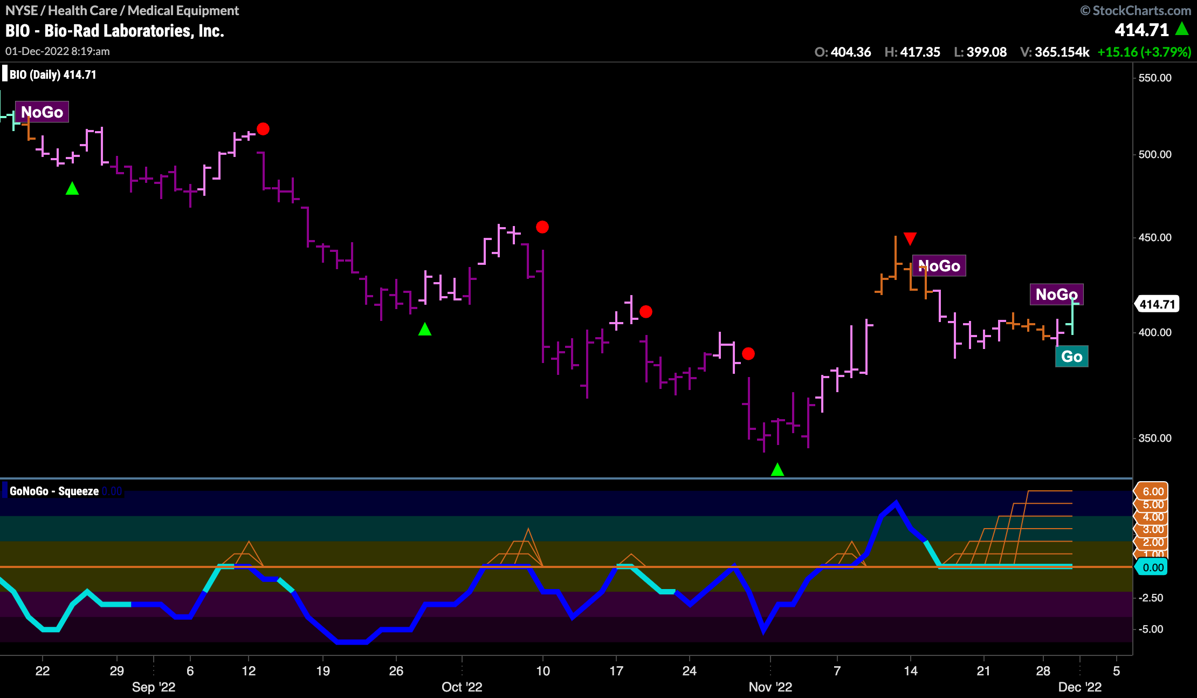Click the green up-triangle at the November low
Screen dimensions: 1197x698
(x=778, y=469)
